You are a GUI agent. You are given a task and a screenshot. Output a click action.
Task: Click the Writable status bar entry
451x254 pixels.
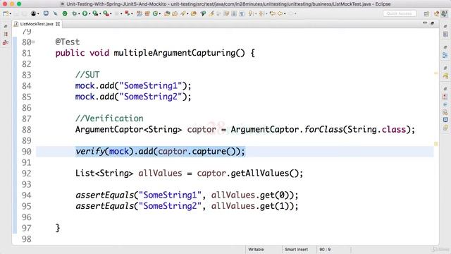pos(256,249)
